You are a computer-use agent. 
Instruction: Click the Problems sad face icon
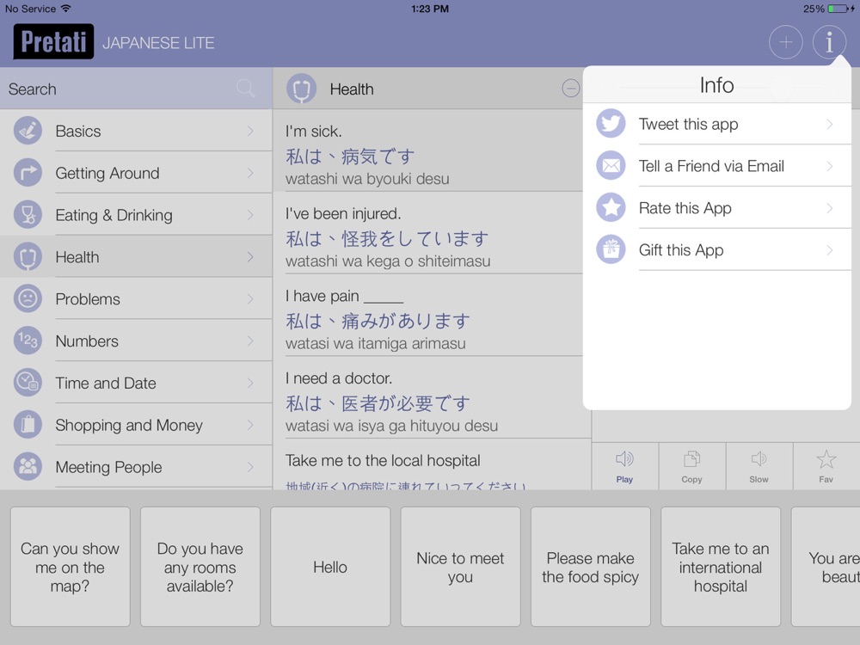click(x=28, y=299)
